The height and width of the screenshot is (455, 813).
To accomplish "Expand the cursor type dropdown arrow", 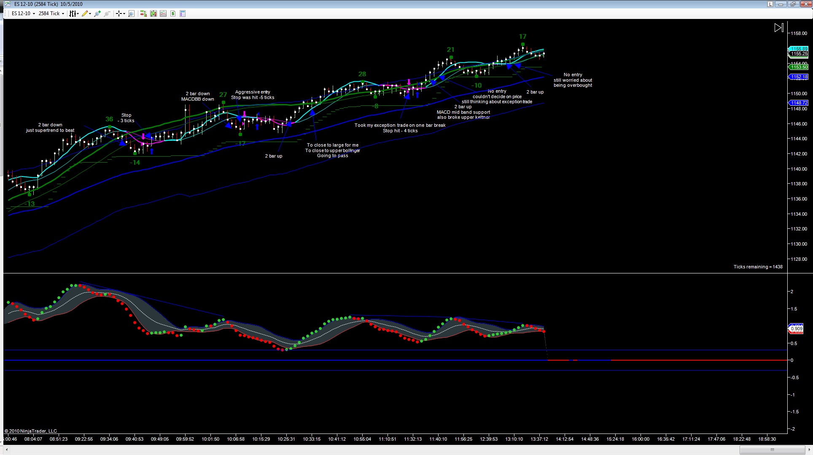I will [124, 13].
